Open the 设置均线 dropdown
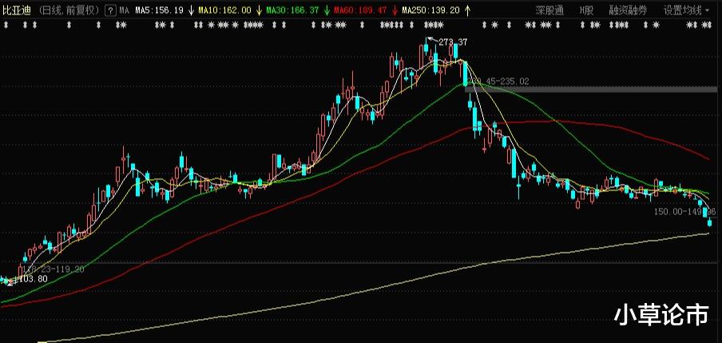The width and height of the screenshot is (722, 343). click(687, 10)
